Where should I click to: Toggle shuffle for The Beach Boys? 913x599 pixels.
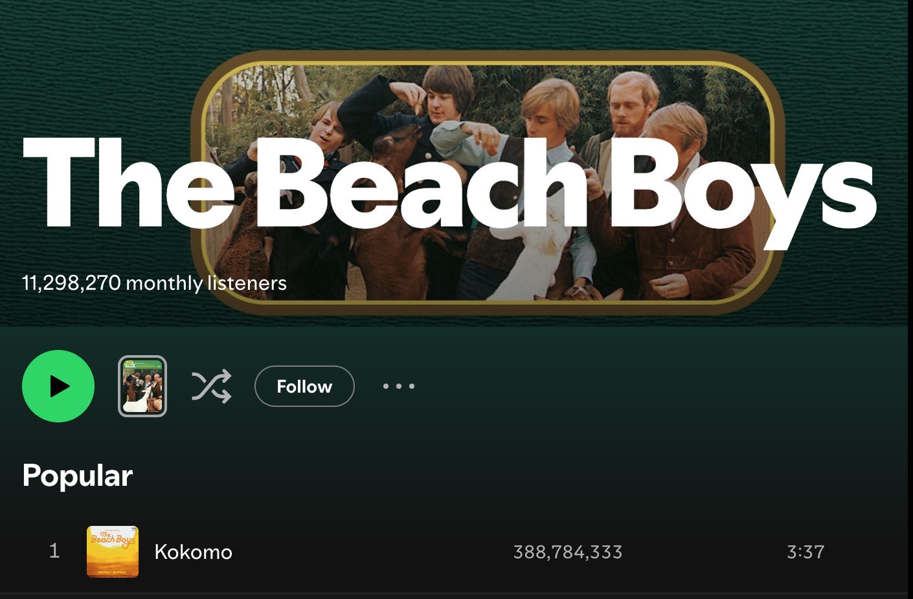[211, 386]
